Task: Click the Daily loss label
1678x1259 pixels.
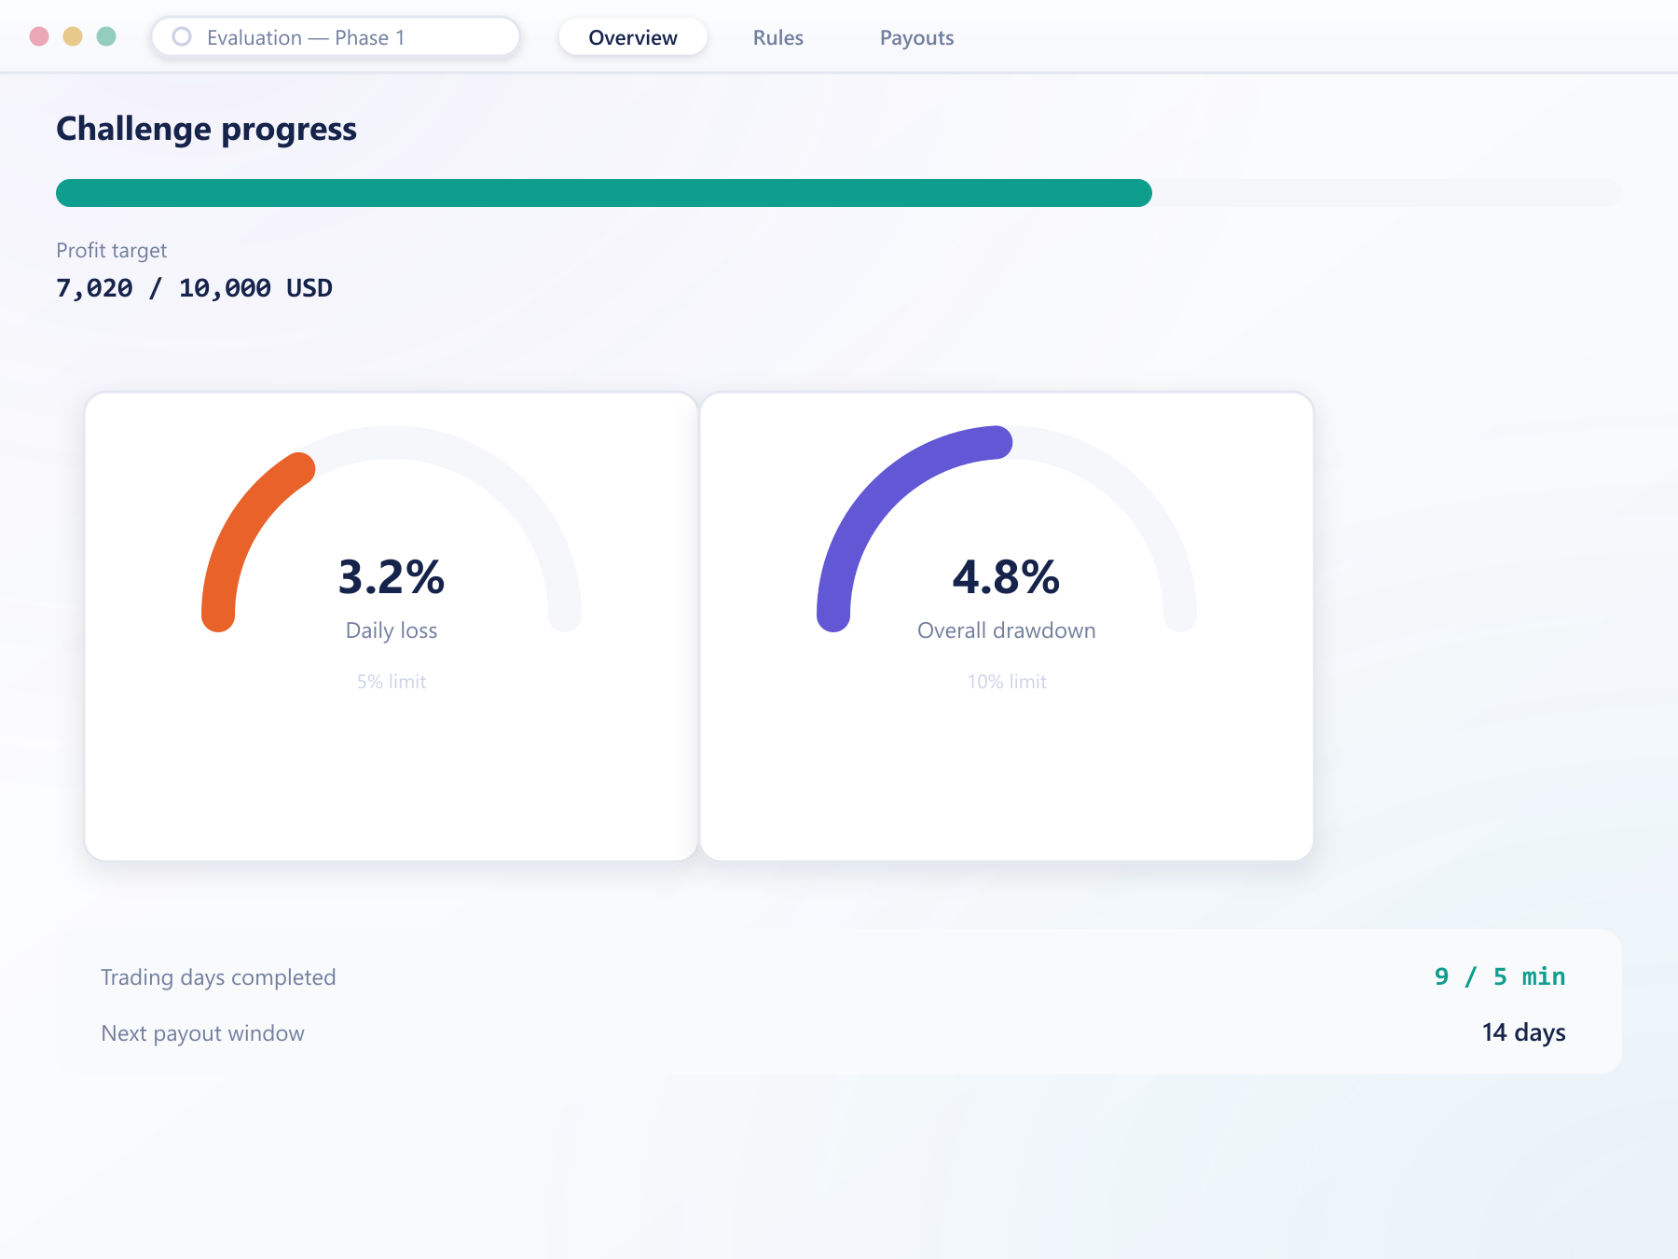Action: point(392,630)
